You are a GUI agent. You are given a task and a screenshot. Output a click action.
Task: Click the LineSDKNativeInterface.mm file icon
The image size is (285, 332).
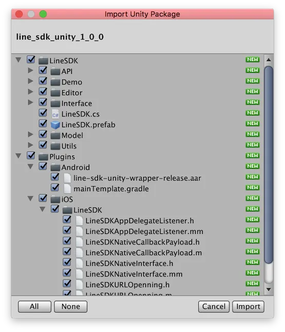(x=80, y=274)
